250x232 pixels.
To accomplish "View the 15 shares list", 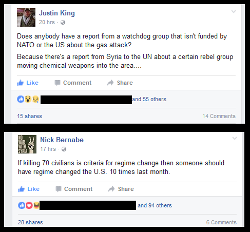I will tap(30, 116).
